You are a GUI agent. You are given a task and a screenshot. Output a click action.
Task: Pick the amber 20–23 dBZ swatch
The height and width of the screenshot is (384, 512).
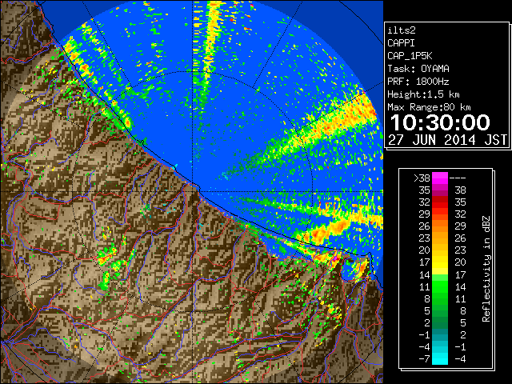440,250
